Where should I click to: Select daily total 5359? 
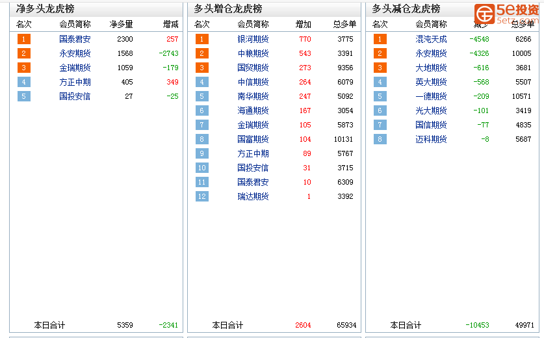[x=125, y=325]
